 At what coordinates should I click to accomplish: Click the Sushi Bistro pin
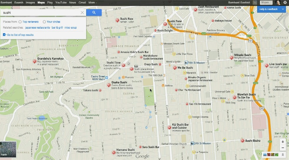coord(243,141)
